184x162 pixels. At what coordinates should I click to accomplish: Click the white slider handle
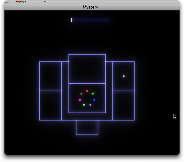72,20
